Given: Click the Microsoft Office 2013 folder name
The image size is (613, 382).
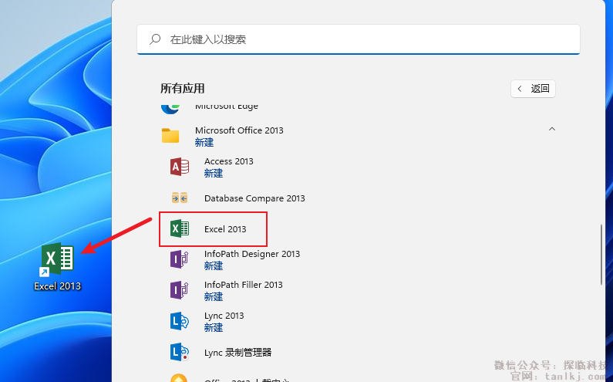Looking at the screenshot, I should tap(239, 130).
